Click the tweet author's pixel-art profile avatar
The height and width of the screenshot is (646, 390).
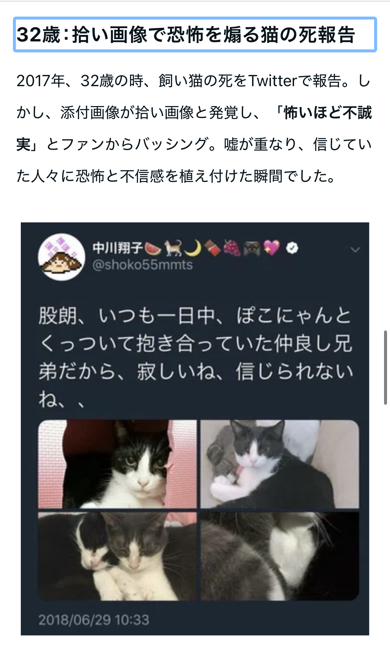(62, 257)
